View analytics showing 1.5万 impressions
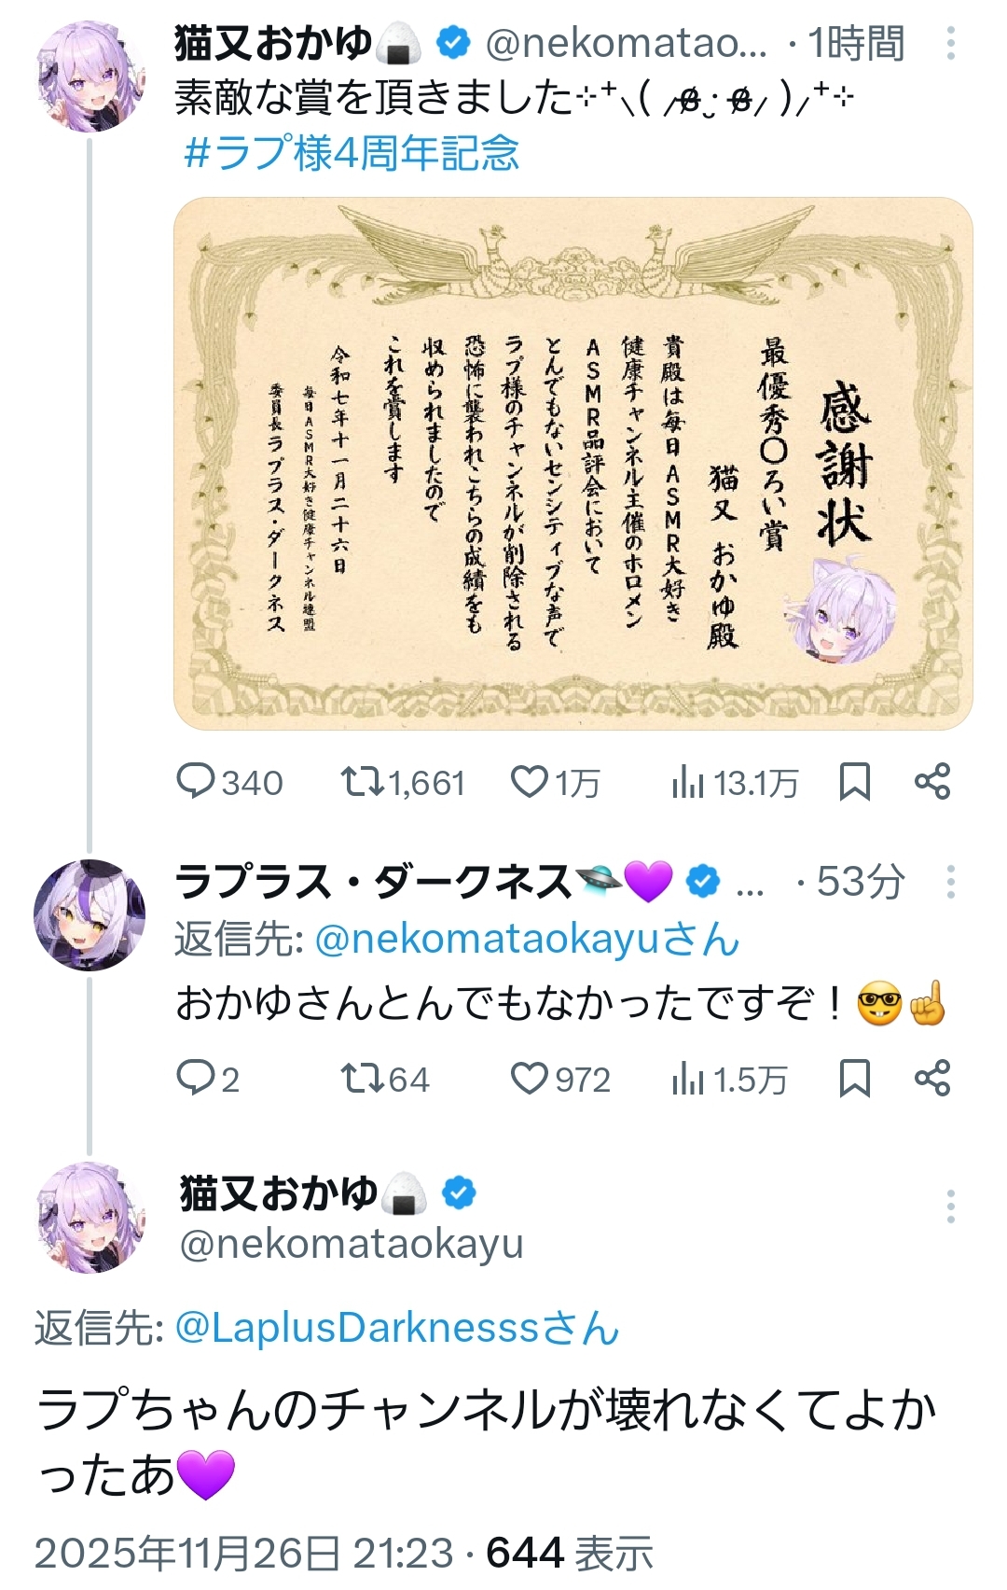The image size is (1007, 1590). tap(687, 1079)
